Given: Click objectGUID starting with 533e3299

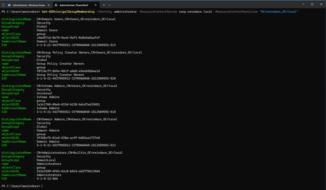Looking at the screenshot, I should (68, 171).
